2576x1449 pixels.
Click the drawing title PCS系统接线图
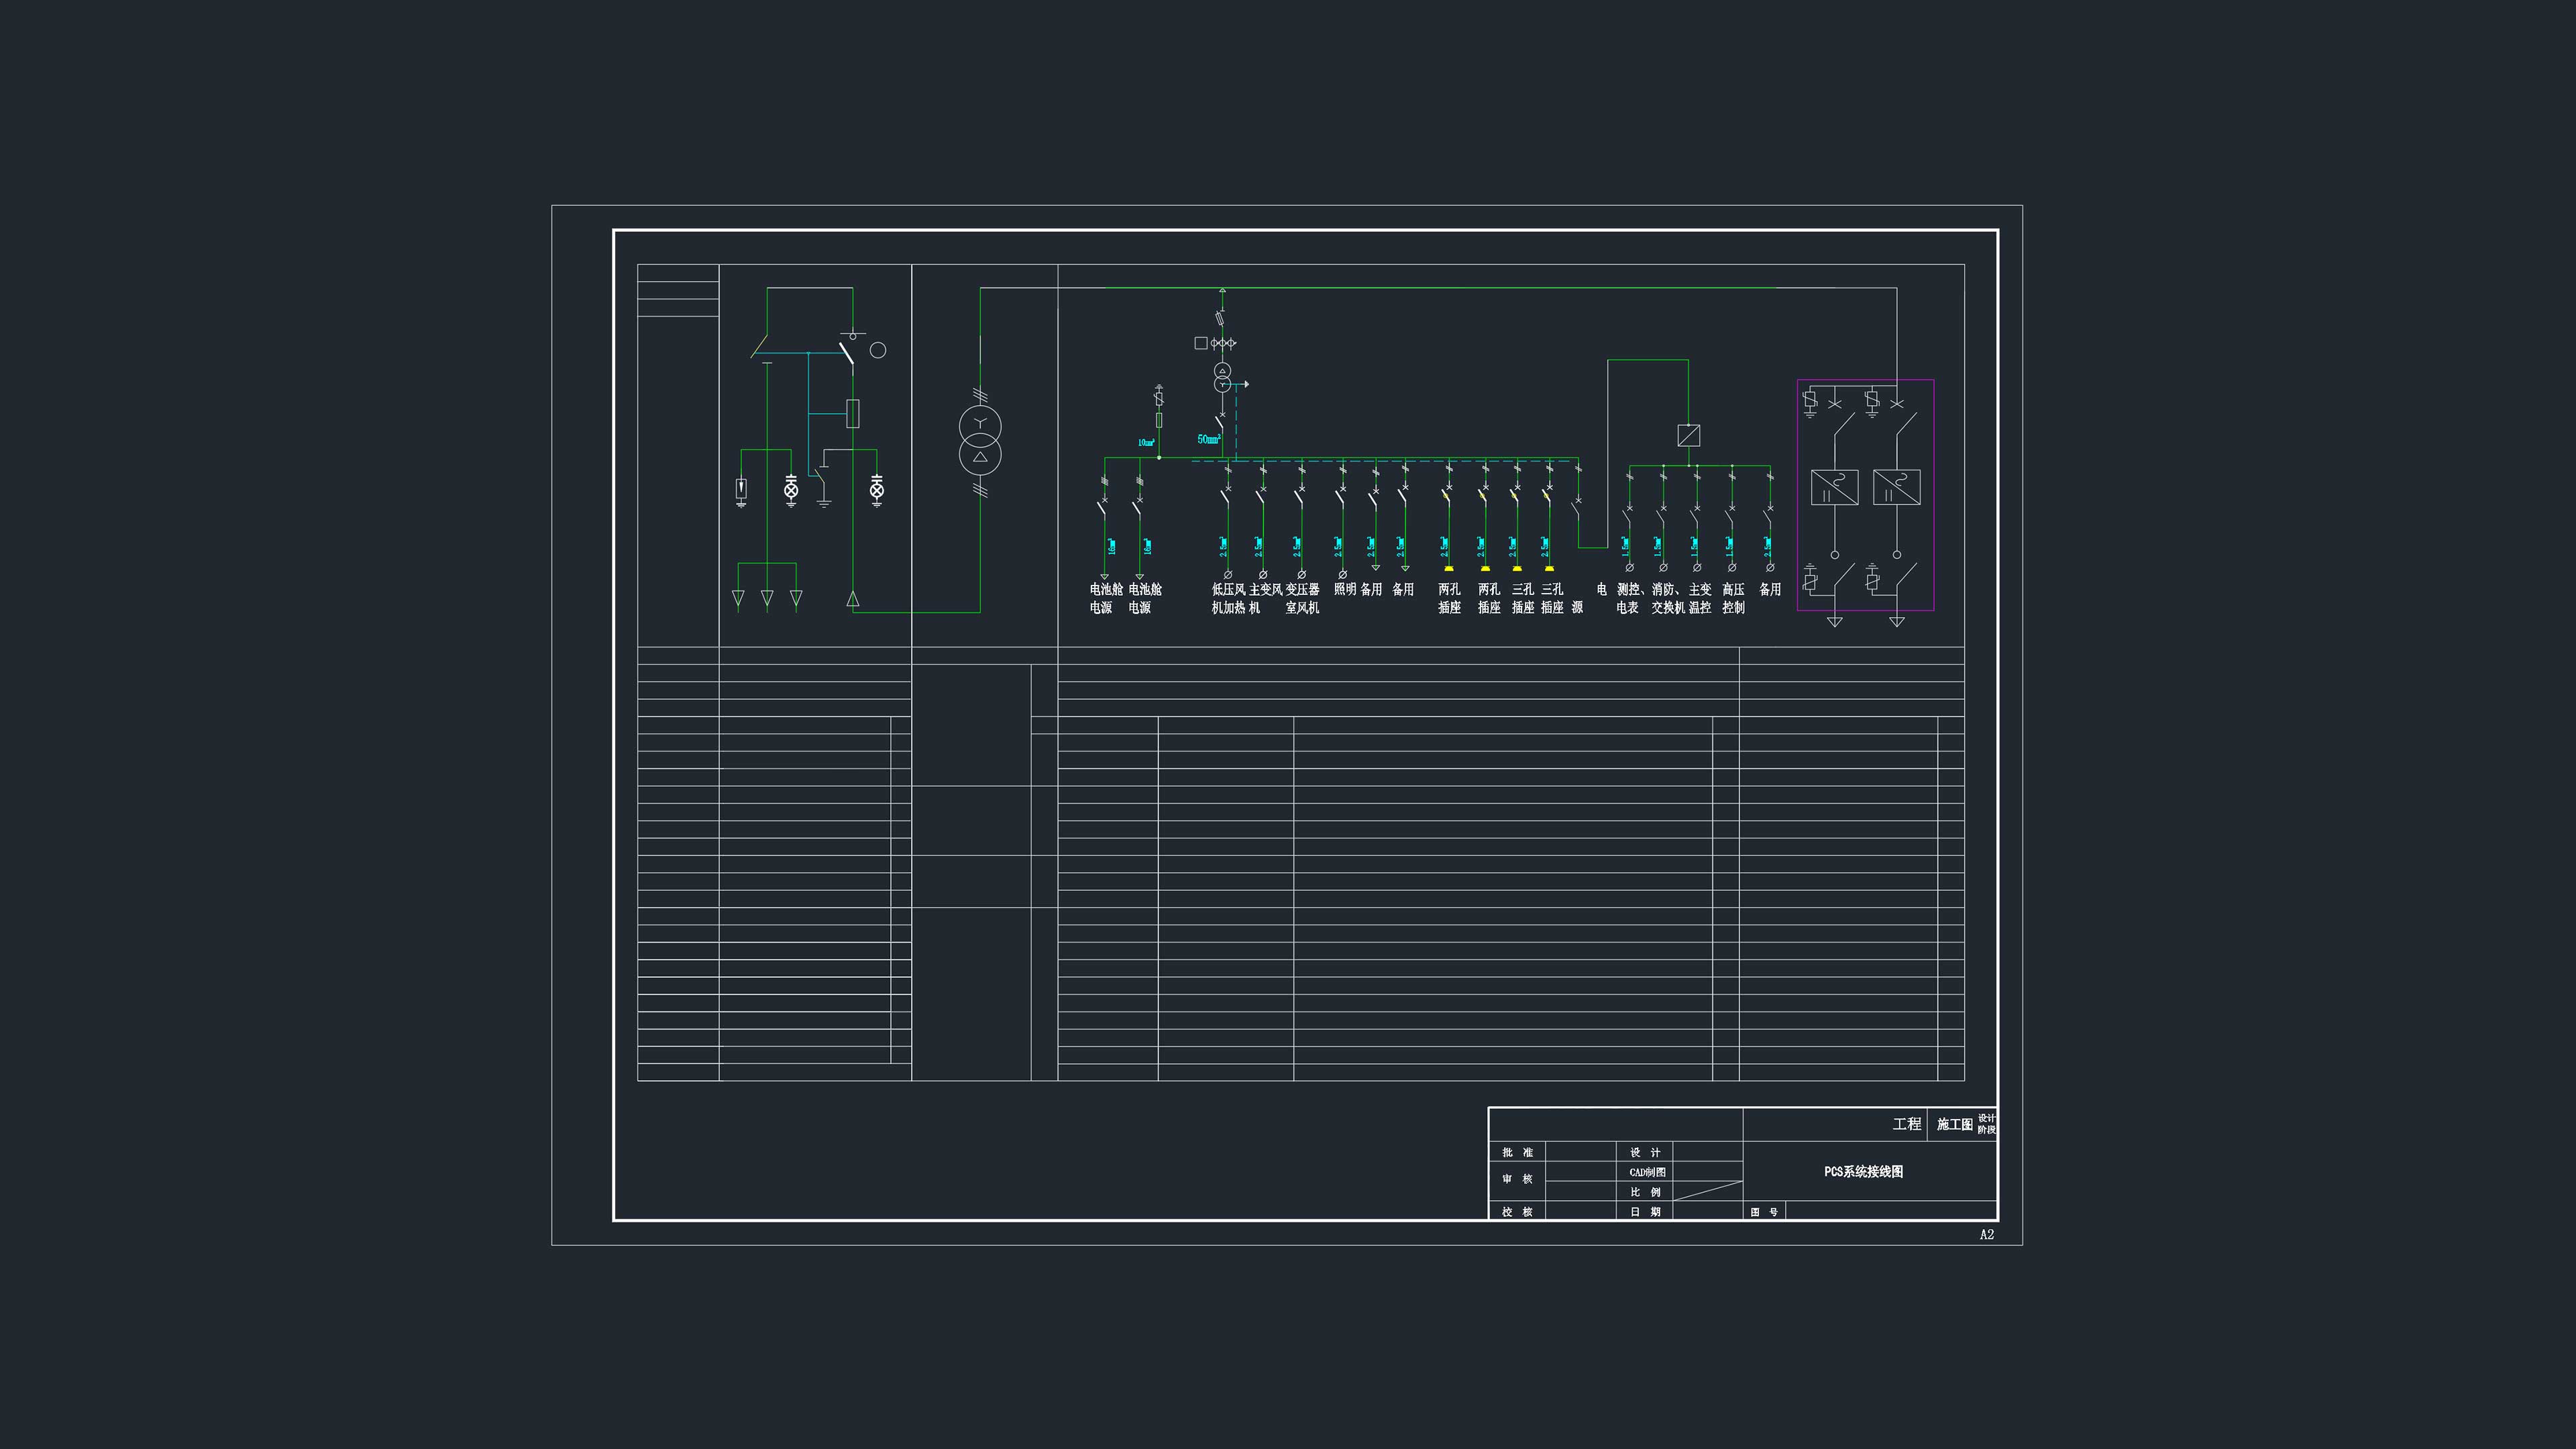point(1863,1171)
